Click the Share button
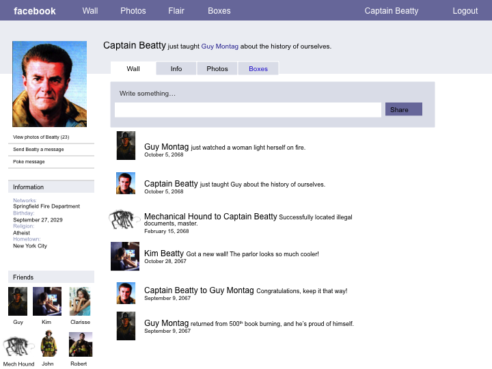Image resolution: width=492 pixels, height=369 pixels. pos(404,109)
